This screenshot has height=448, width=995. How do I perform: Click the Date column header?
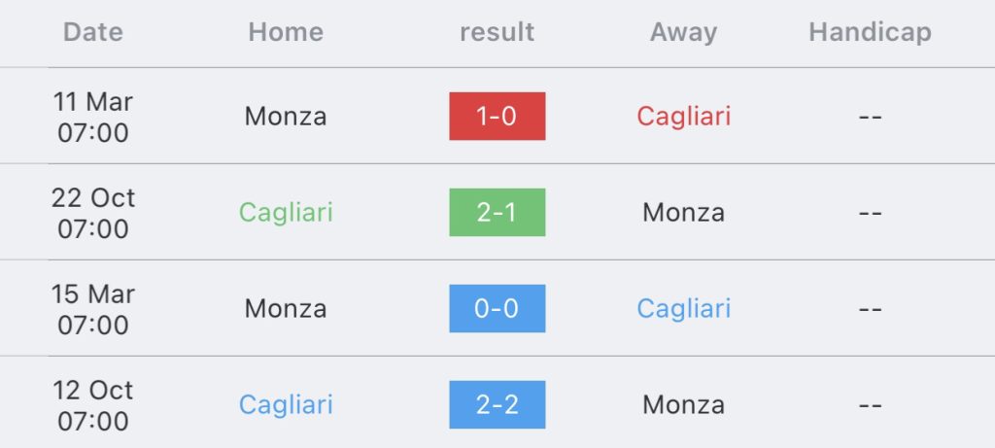coord(93,32)
